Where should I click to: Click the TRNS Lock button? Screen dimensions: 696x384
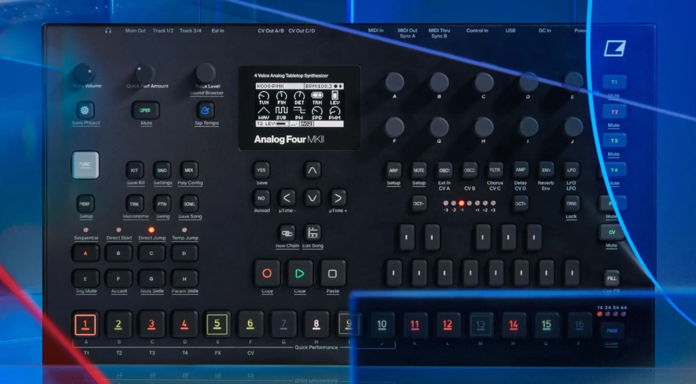click(x=571, y=204)
